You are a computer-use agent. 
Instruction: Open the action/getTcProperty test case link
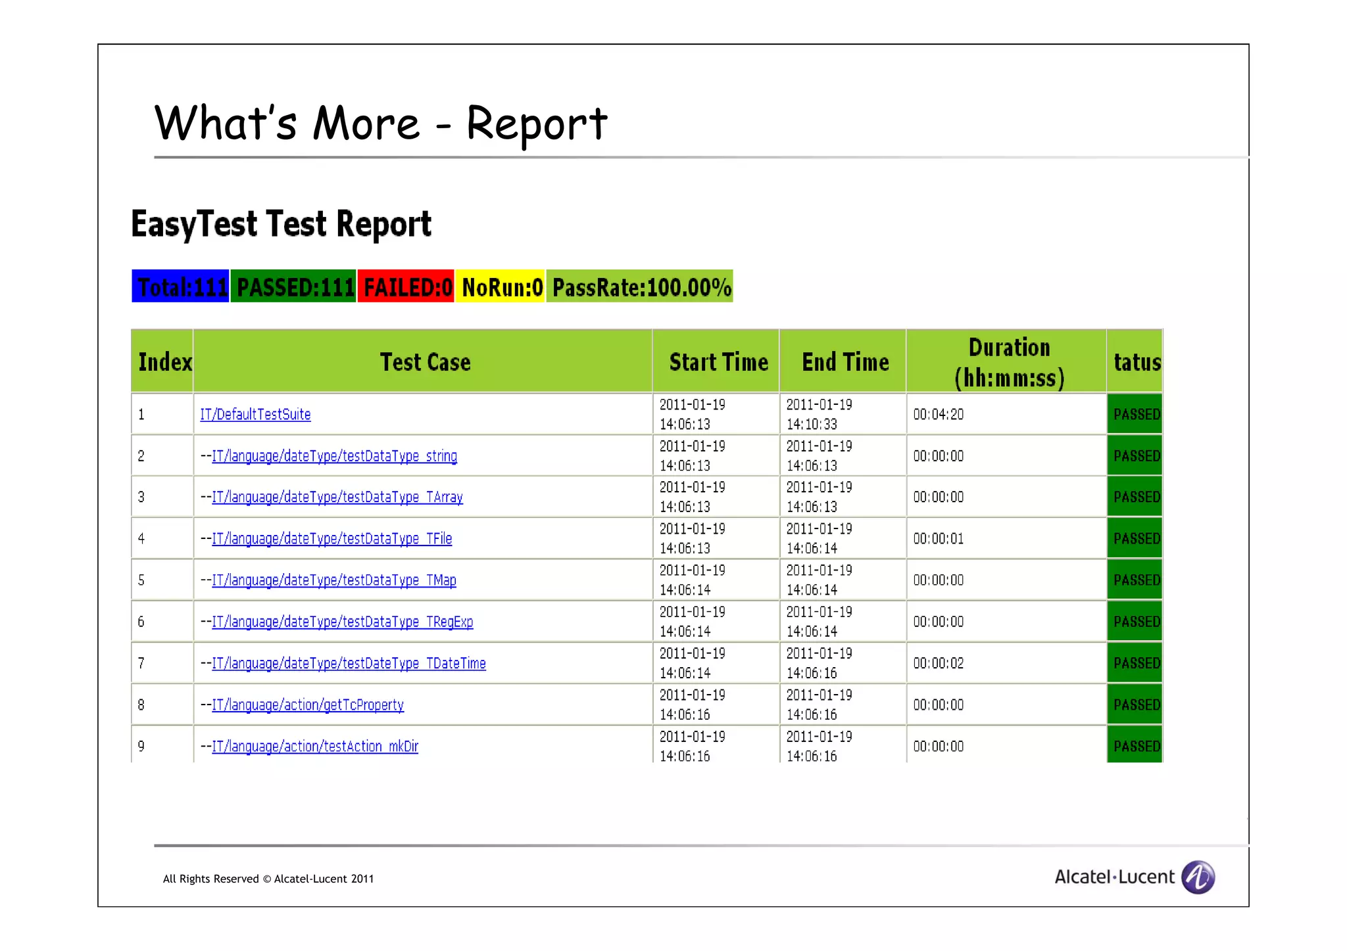(308, 705)
